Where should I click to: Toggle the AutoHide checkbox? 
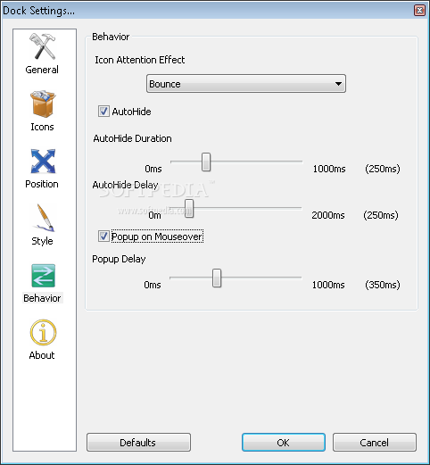pos(103,112)
